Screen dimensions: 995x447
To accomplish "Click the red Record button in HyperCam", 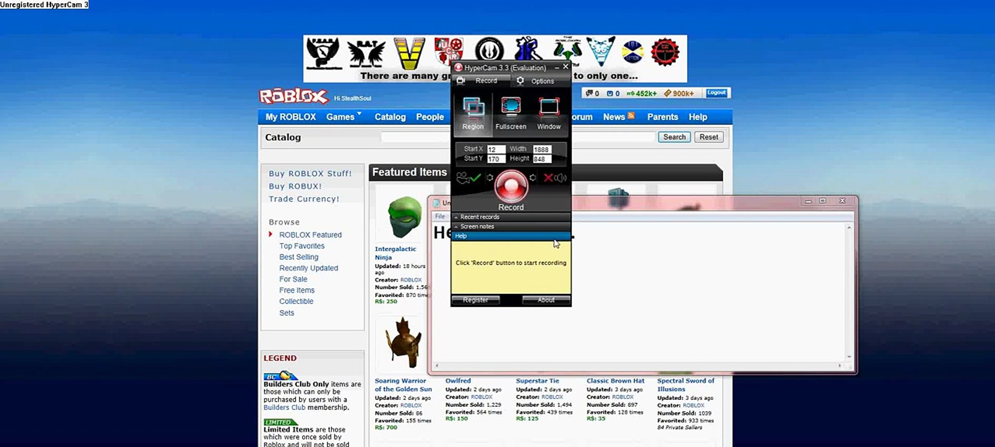I will coord(511,186).
